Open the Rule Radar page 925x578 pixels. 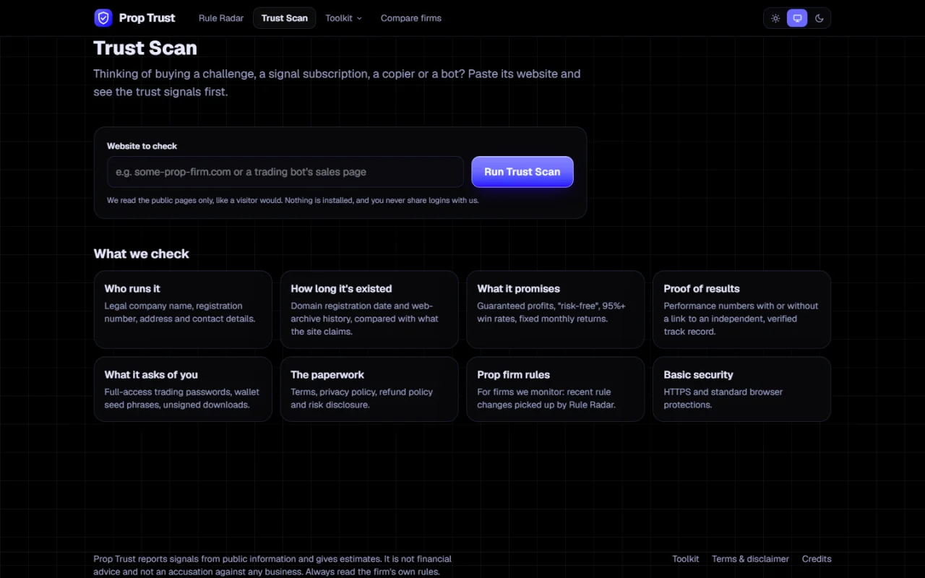(221, 18)
